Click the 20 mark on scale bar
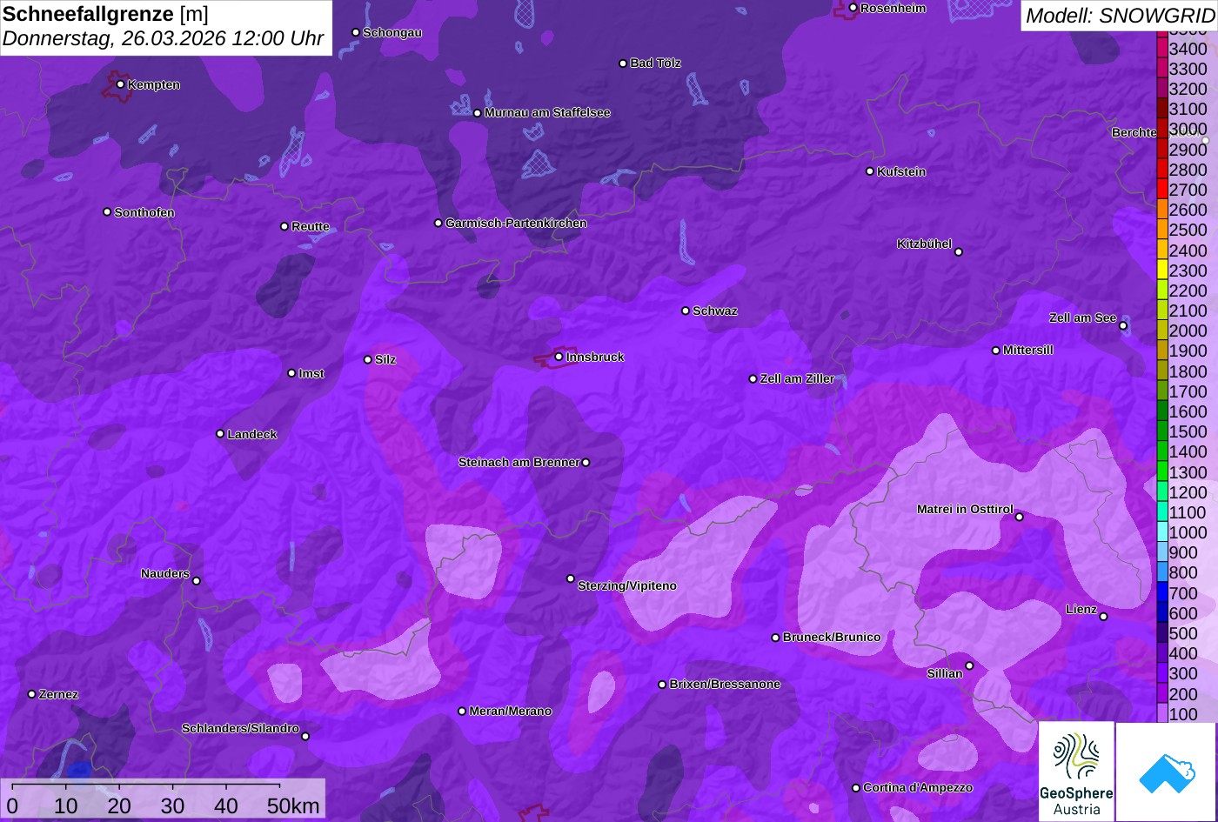 click(119, 805)
